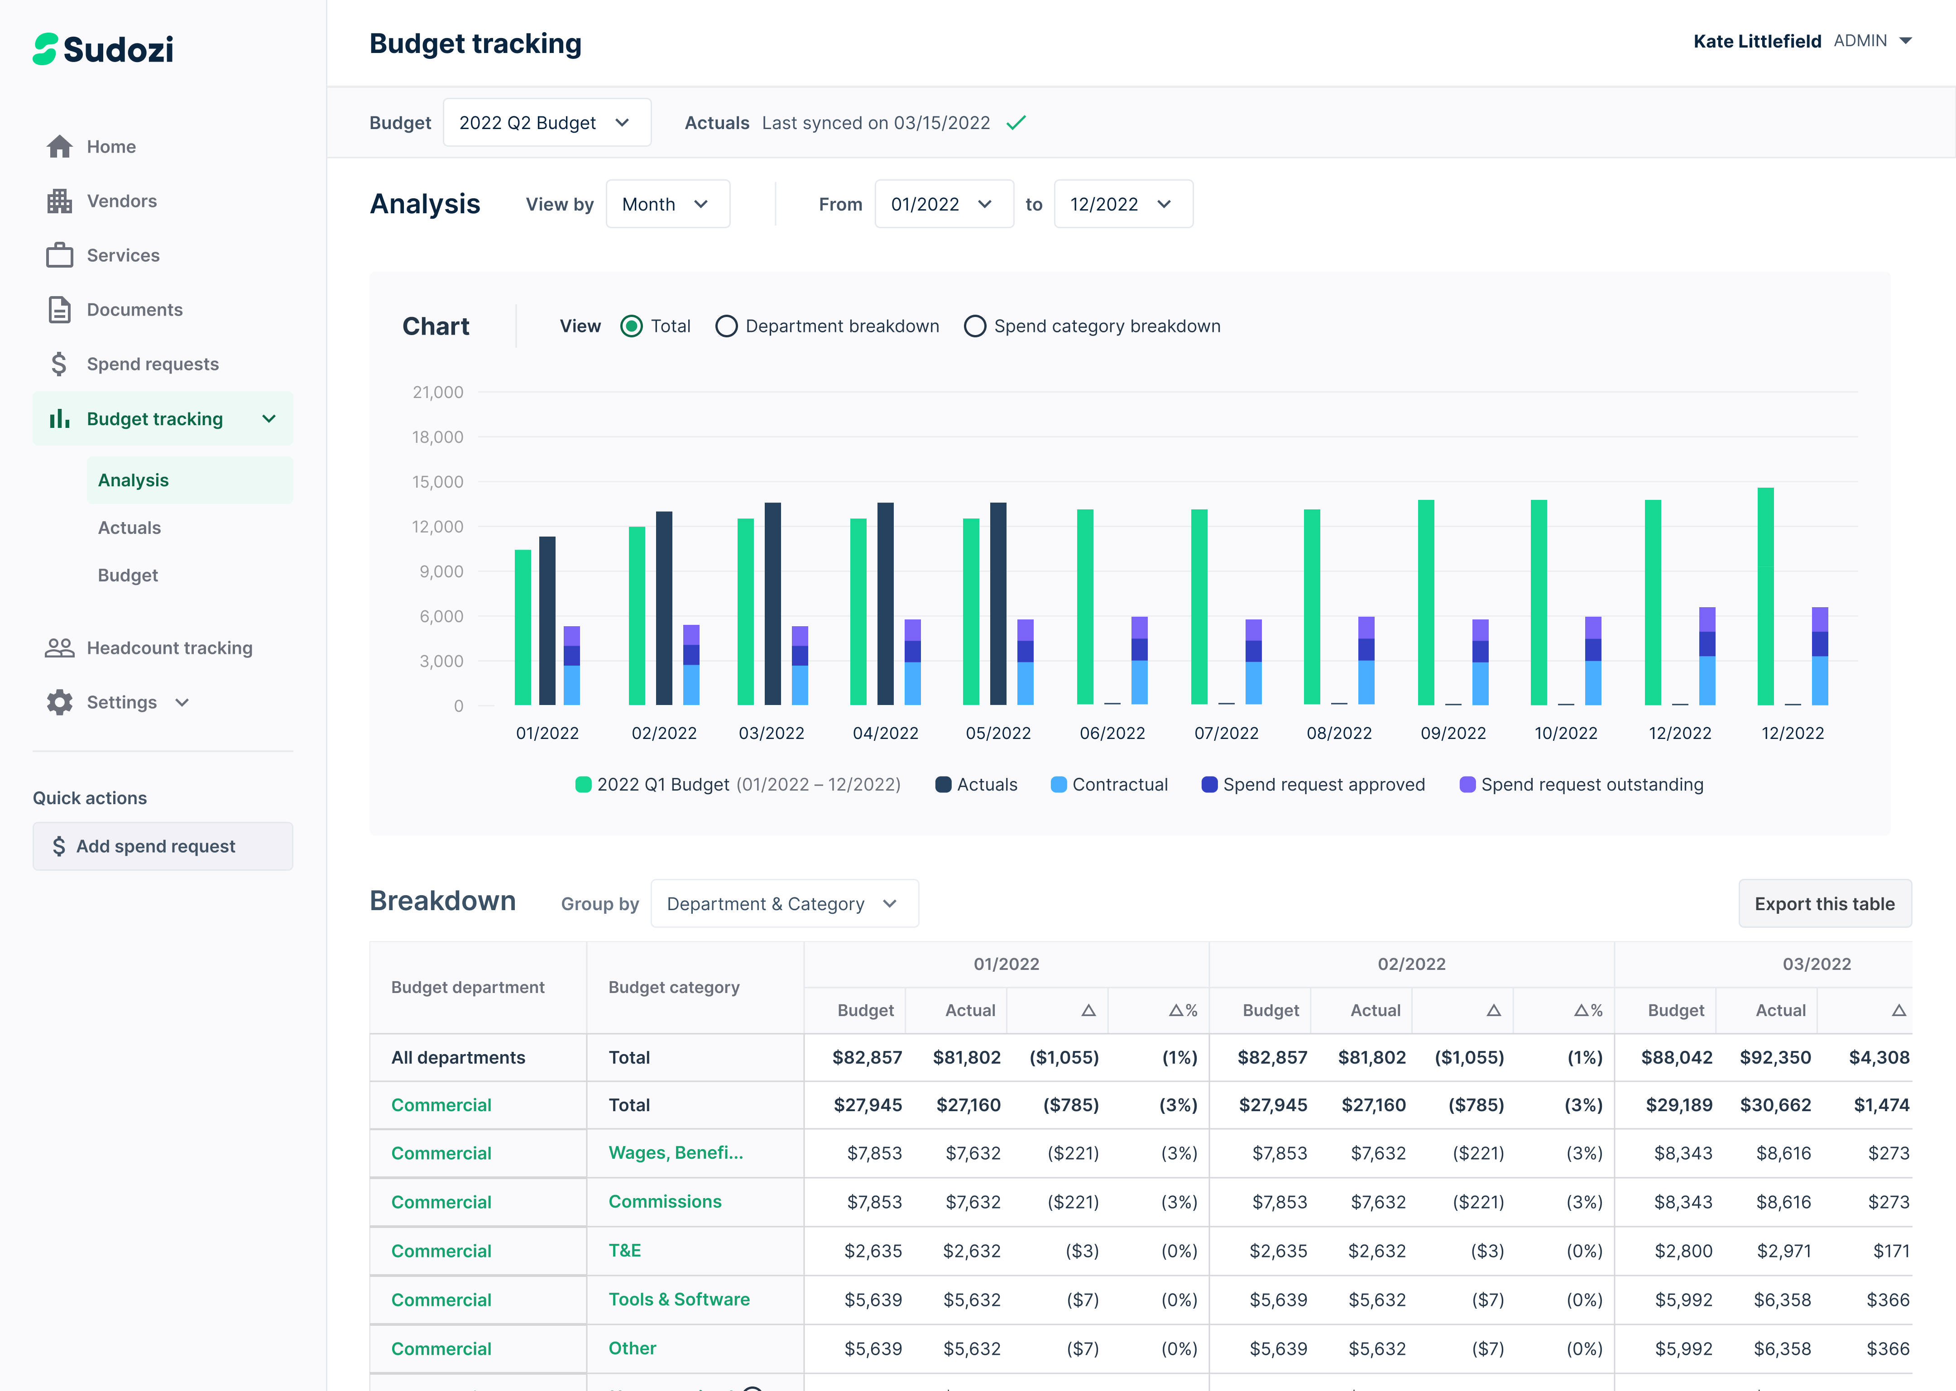Click Spend request outstanding legend swatch

1467,785
